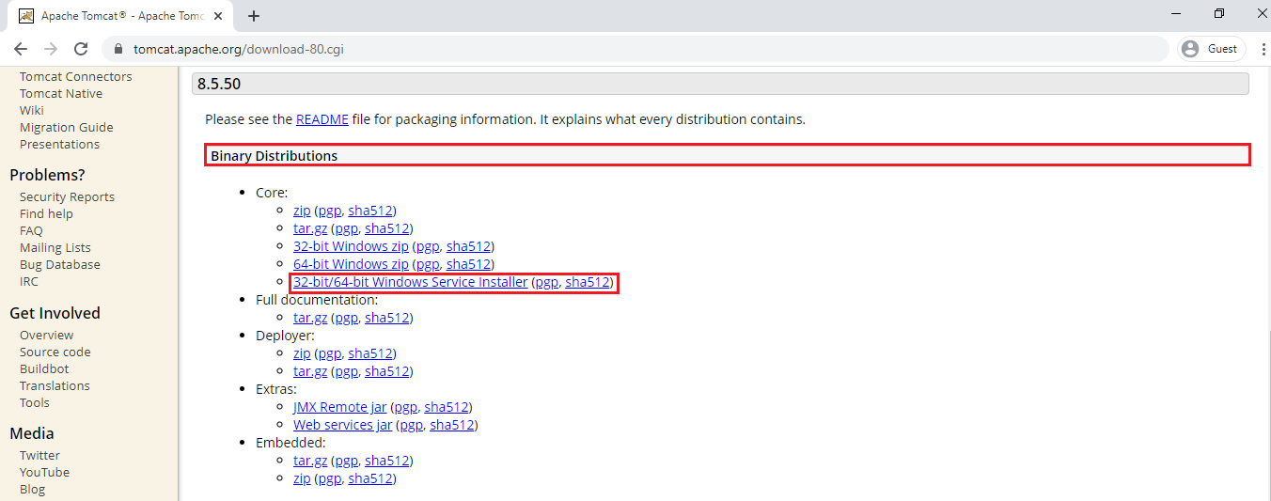Open the README link
The height and width of the screenshot is (501, 1271).
click(x=322, y=119)
